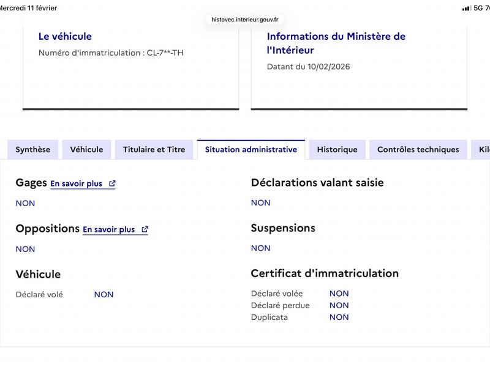Click the Suspensions section heading
Viewport: 490px width, 367px height.
(x=283, y=228)
